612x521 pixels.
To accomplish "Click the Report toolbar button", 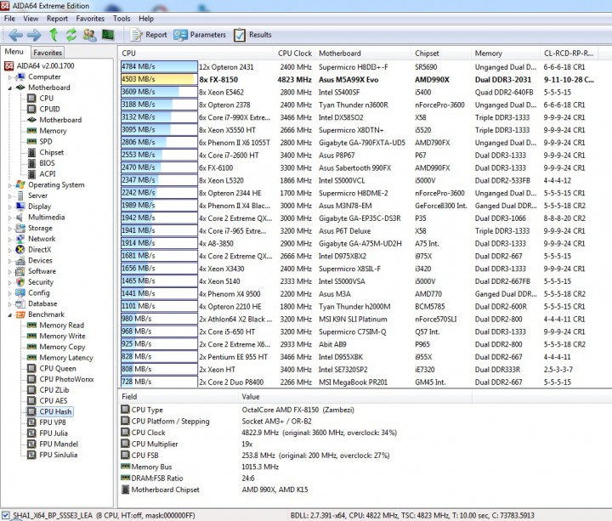I will coord(148,35).
